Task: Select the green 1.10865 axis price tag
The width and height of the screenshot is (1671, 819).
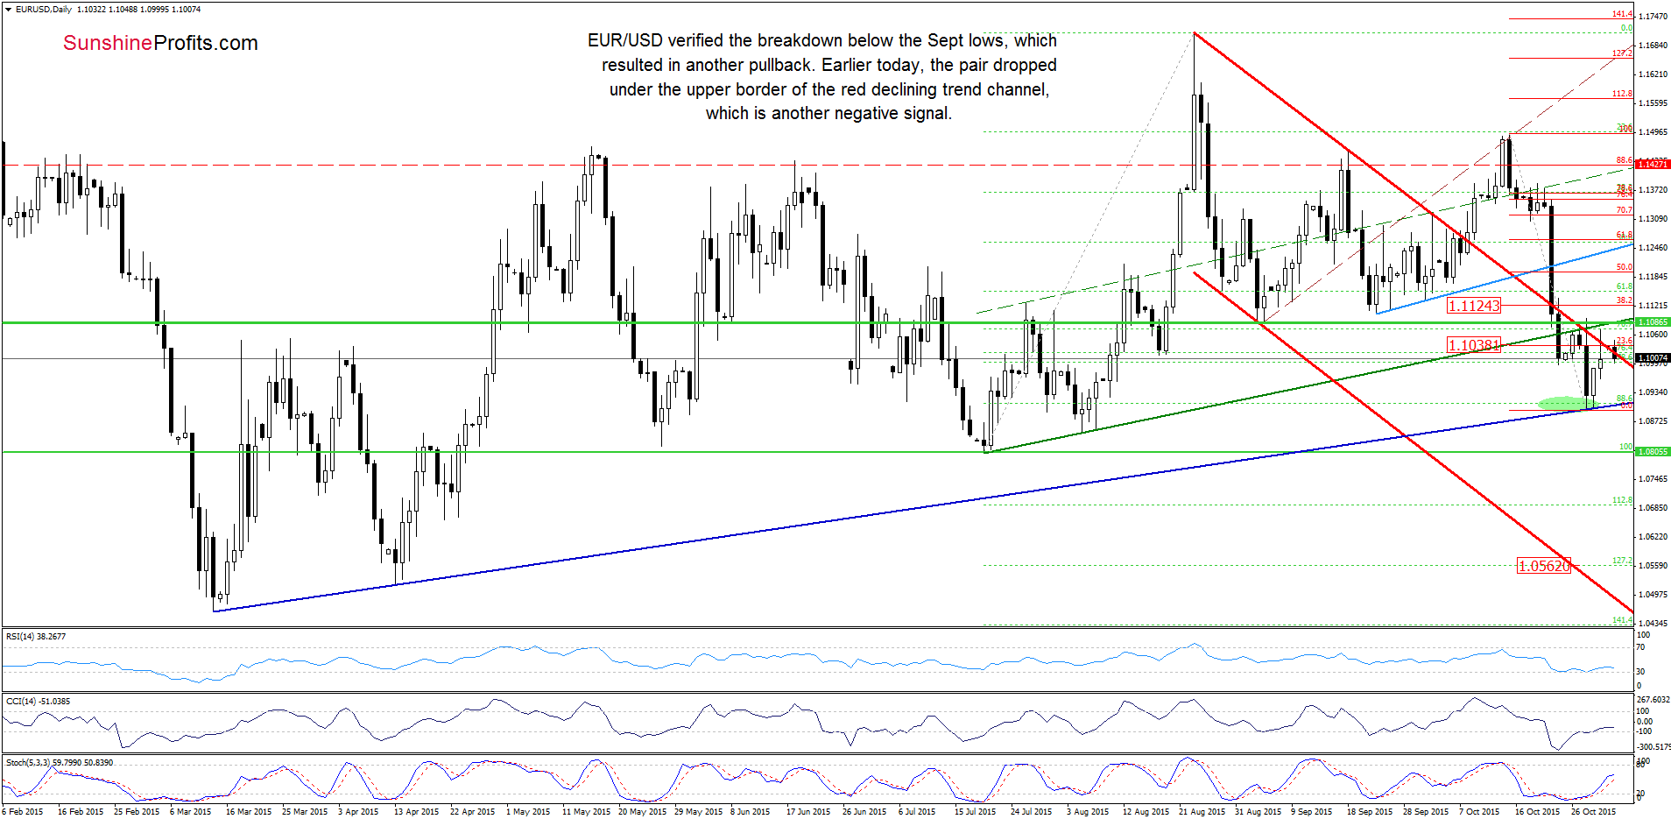Action: [1653, 321]
